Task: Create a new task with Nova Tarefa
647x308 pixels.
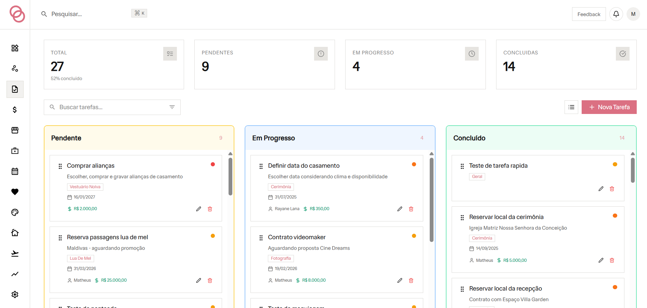Action: pos(609,107)
